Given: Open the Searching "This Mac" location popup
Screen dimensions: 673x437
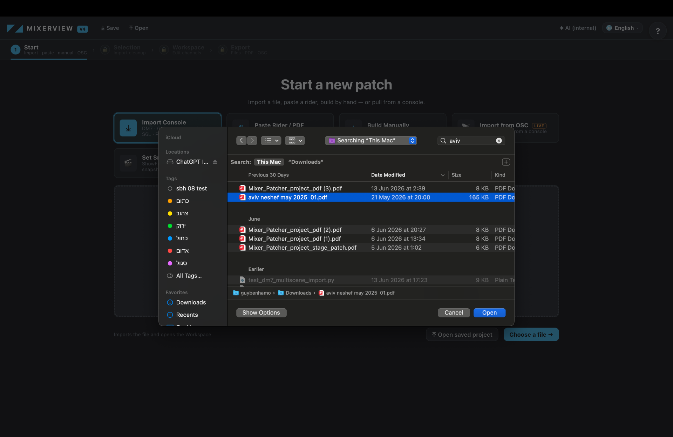Looking at the screenshot, I should click(x=371, y=141).
